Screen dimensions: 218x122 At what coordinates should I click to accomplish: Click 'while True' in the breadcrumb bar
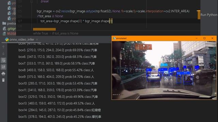click(x=41, y=34)
